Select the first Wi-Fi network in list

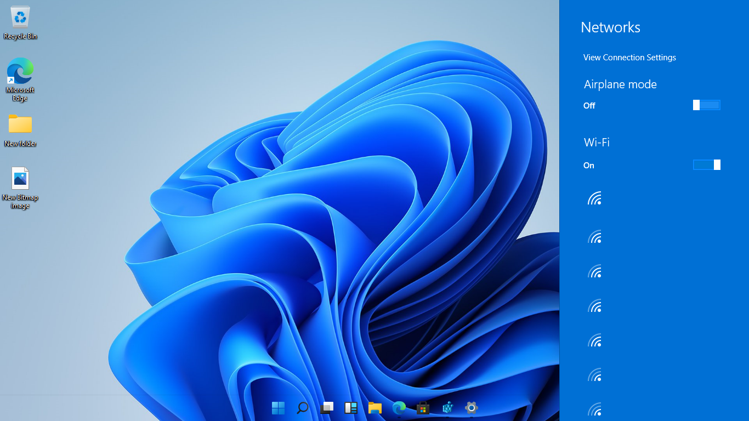pos(595,198)
